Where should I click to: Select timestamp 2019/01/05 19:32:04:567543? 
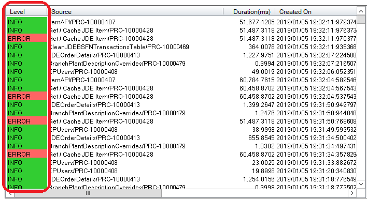click(316, 88)
